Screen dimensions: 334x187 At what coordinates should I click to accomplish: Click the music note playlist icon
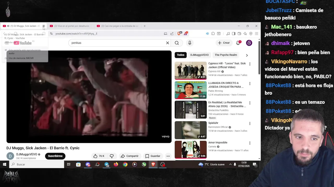(228, 34)
